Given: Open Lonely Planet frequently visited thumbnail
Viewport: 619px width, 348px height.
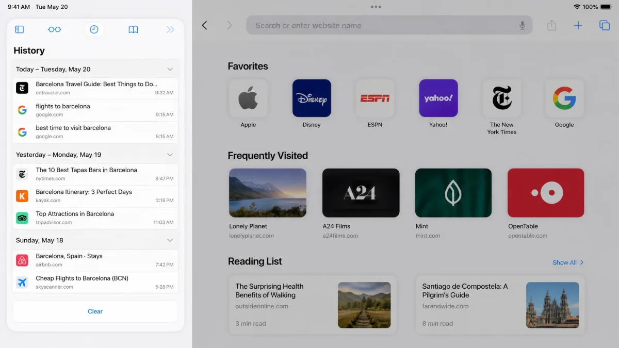Looking at the screenshot, I should coord(268,193).
